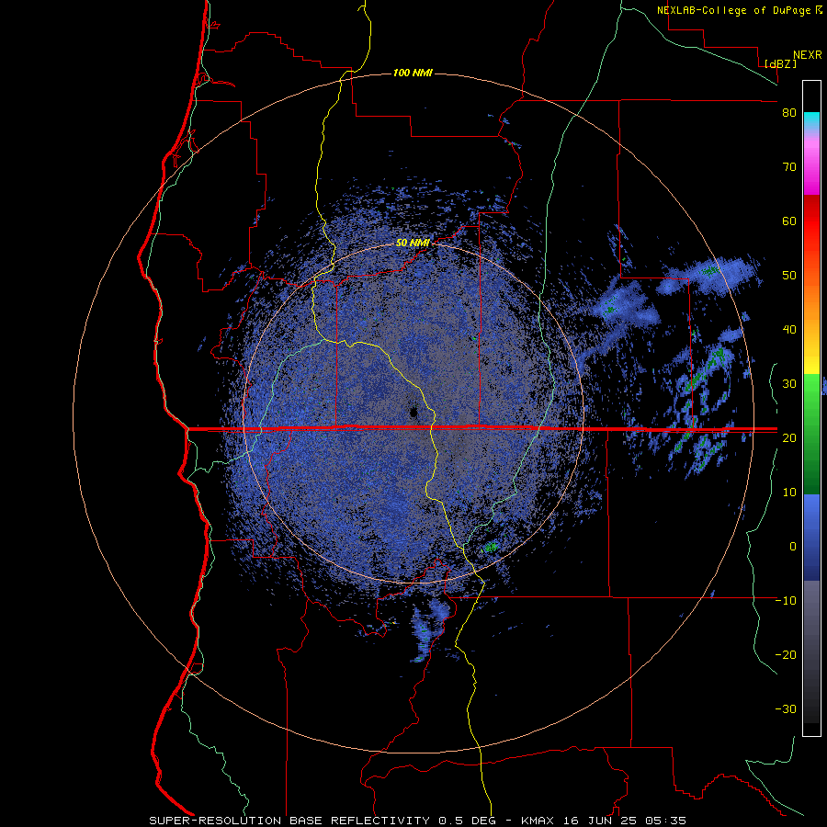Click the 100 NMI range ring label
The width and height of the screenshot is (827, 827).
pos(413,73)
